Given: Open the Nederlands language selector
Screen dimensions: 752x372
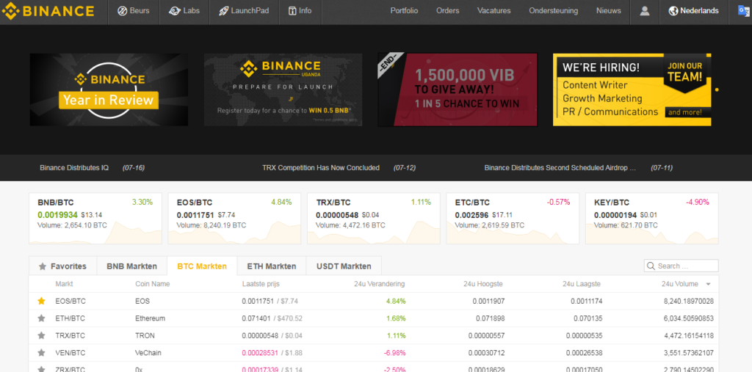Looking at the screenshot, I should tap(695, 10).
